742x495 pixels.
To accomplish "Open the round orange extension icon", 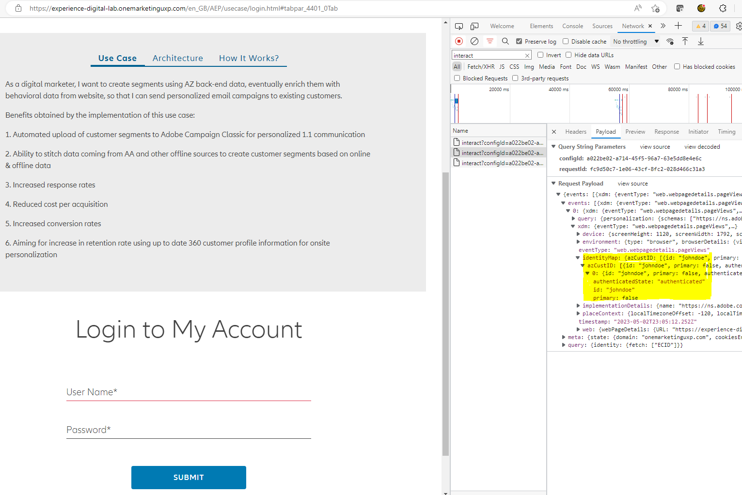I will (x=701, y=8).
